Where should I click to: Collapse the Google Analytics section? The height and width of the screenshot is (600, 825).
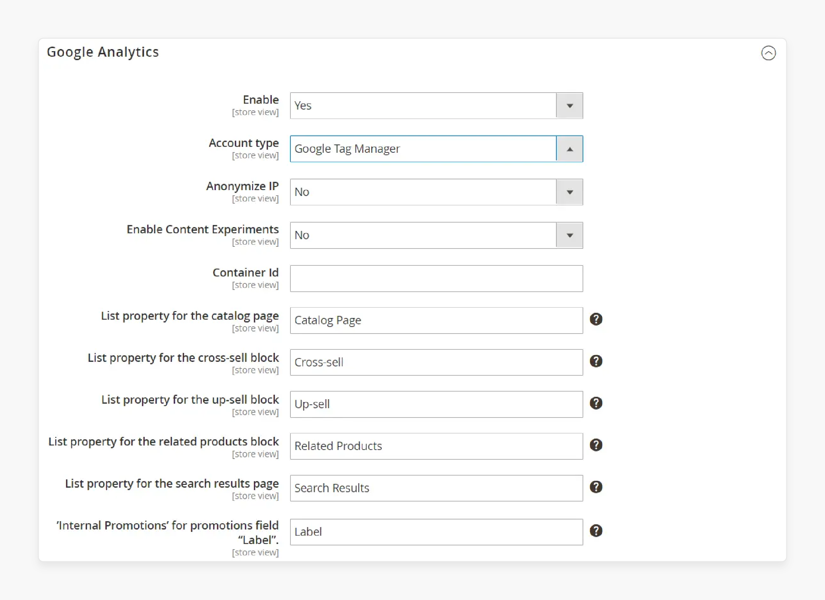click(768, 53)
